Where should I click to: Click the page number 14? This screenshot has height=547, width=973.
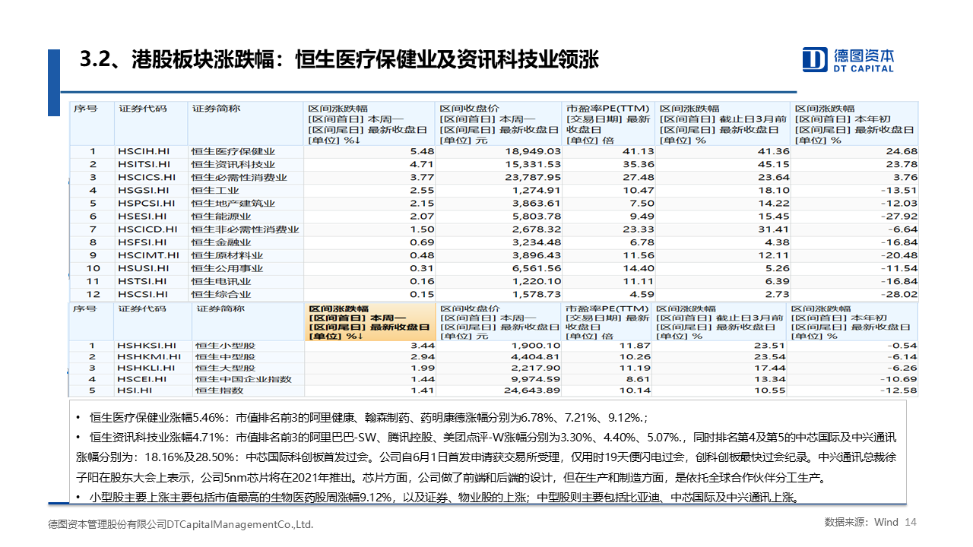911,523
